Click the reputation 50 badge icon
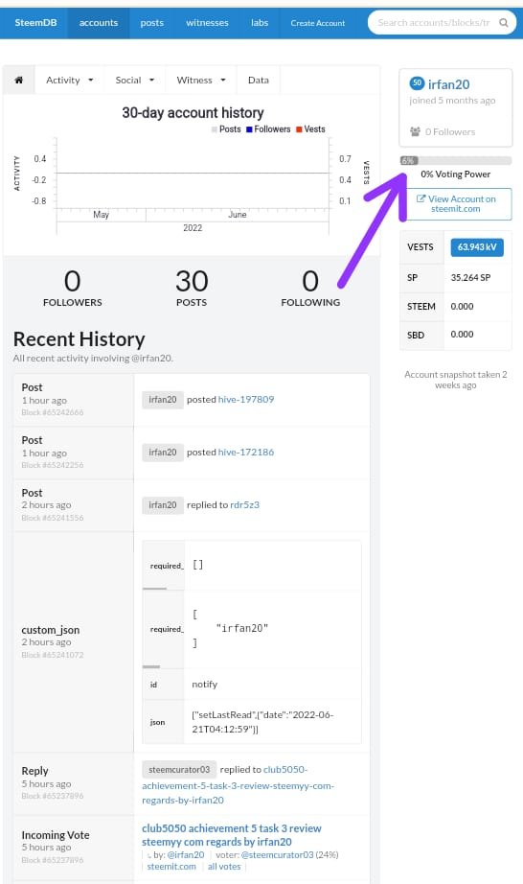Image resolution: width=523 pixels, height=884 pixels. 417,83
